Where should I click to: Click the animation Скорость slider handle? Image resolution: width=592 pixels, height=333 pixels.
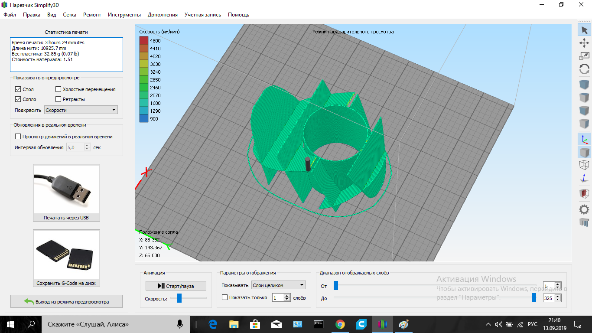click(x=179, y=298)
